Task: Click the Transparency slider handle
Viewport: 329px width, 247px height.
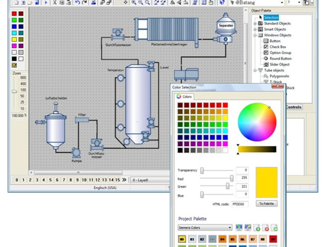Action: coord(202,170)
